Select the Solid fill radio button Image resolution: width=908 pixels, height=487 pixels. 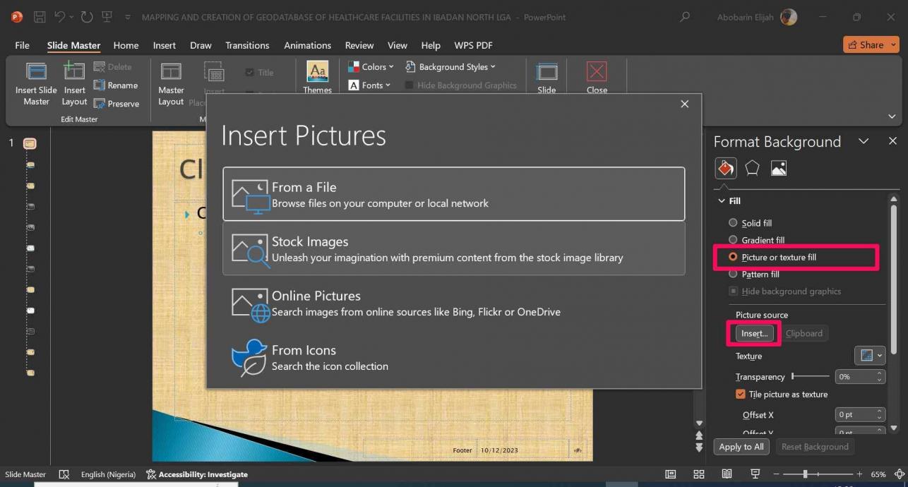(733, 223)
